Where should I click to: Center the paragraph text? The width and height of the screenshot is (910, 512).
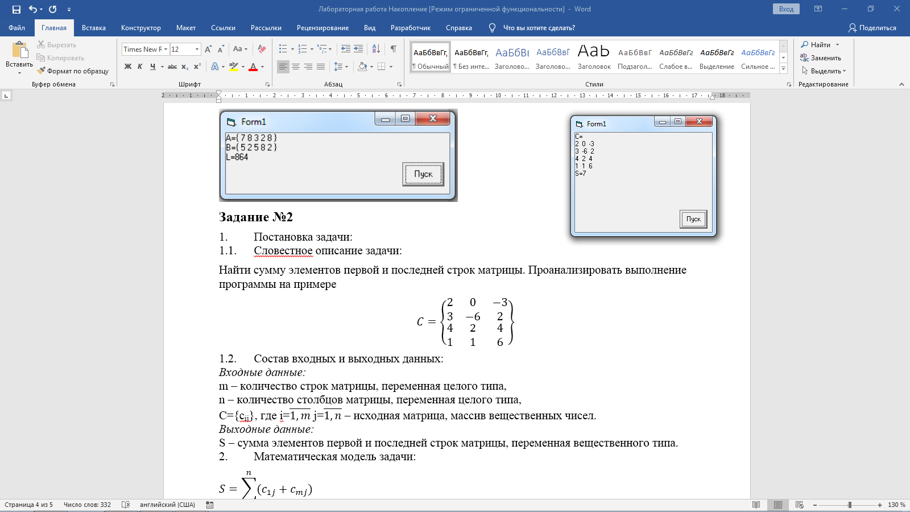pos(296,67)
